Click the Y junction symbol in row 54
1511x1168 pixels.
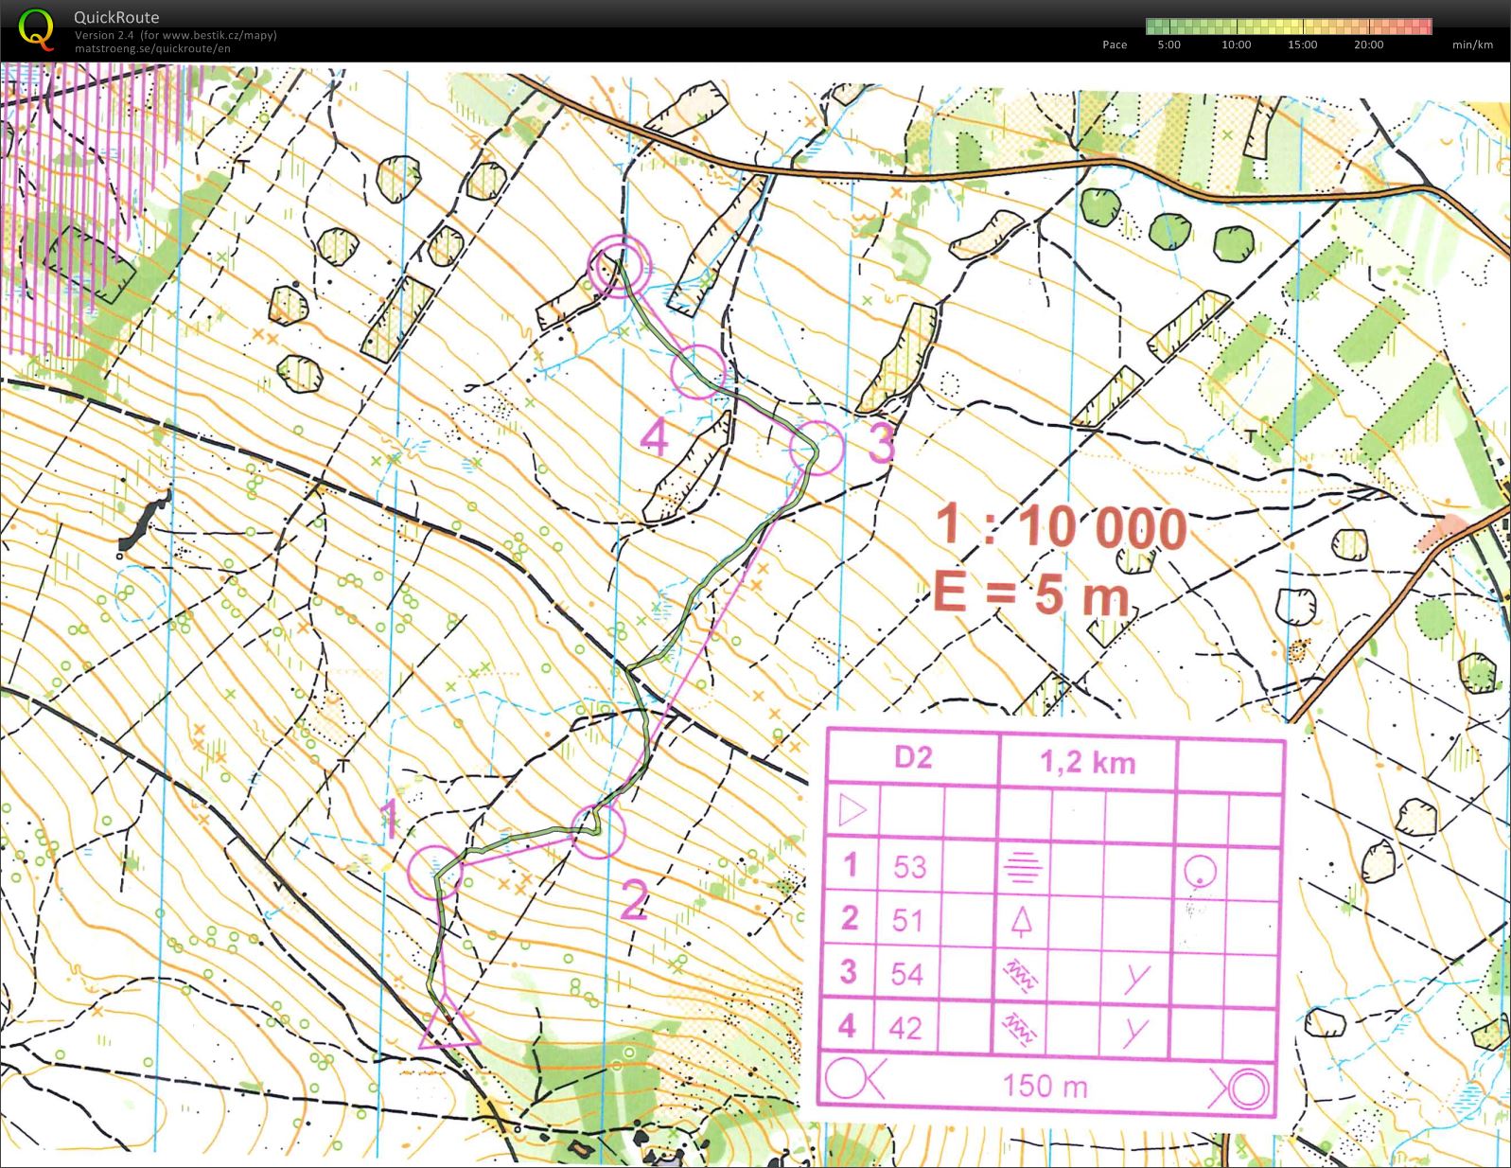coord(1136,979)
